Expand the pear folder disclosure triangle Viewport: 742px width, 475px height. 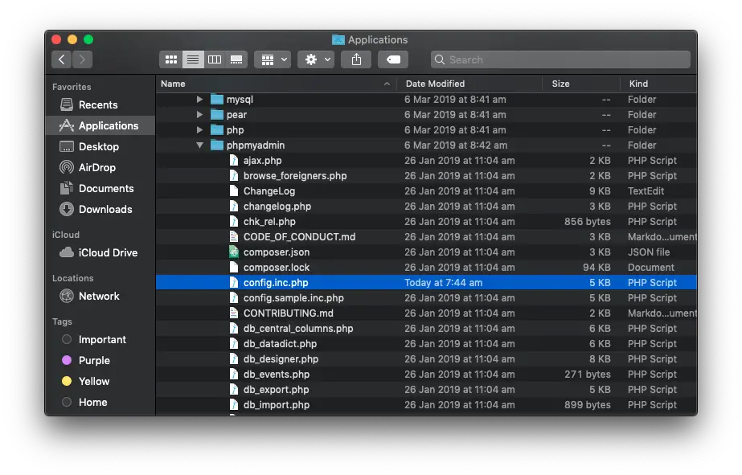point(199,114)
